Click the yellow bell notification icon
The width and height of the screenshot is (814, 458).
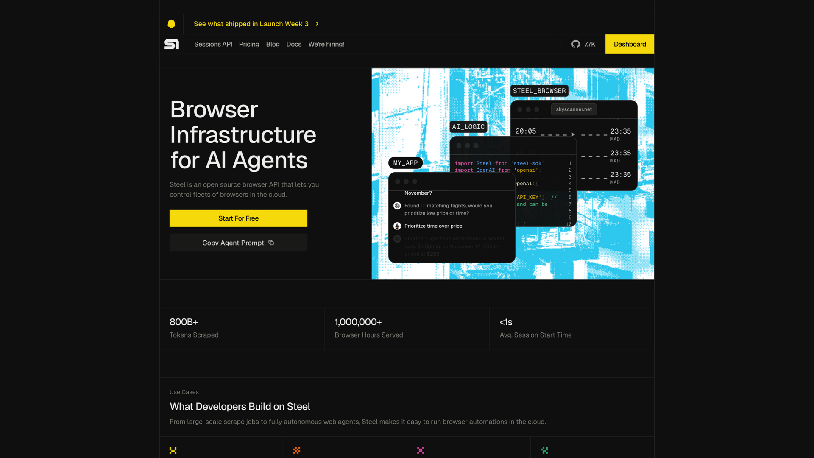(x=171, y=24)
